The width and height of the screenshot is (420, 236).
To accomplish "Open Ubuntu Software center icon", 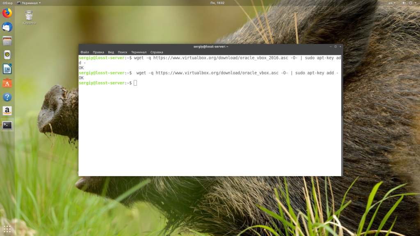I will (x=7, y=83).
